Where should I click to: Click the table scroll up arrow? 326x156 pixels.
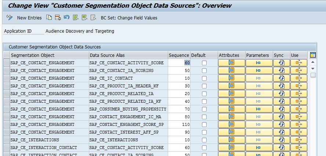[313, 62]
